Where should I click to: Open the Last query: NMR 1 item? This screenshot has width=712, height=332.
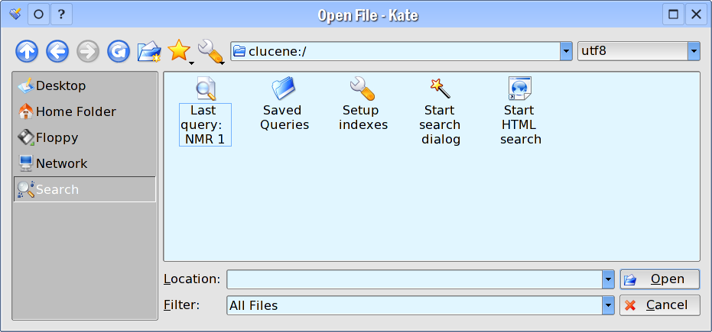click(205, 111)
